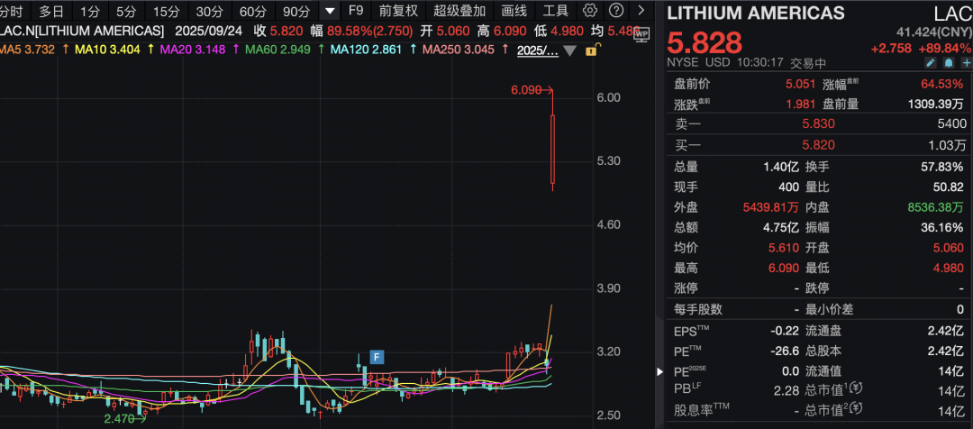Select the 5分 timeframe

(x=126, y=11)
